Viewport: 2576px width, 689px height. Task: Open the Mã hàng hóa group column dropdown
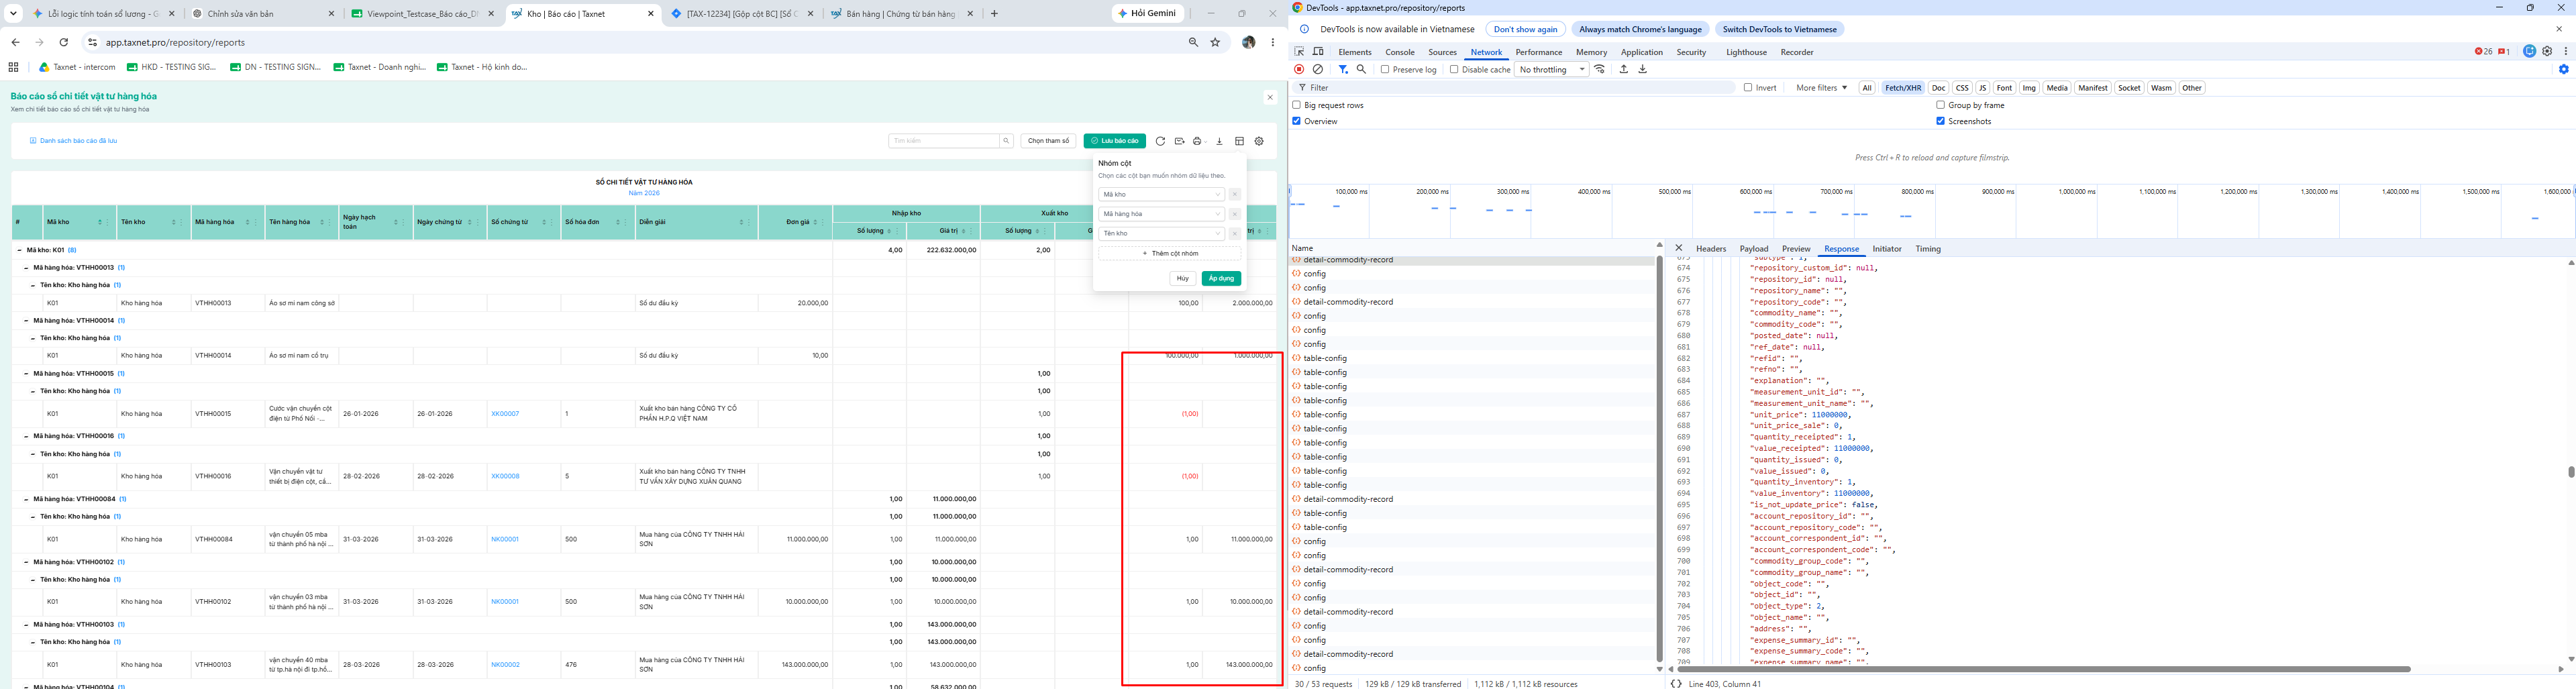[x=1161, y=214]
